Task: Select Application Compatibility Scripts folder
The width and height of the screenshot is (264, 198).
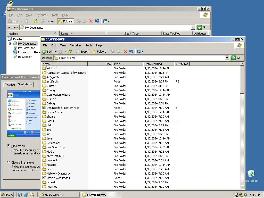Action: 66,73
